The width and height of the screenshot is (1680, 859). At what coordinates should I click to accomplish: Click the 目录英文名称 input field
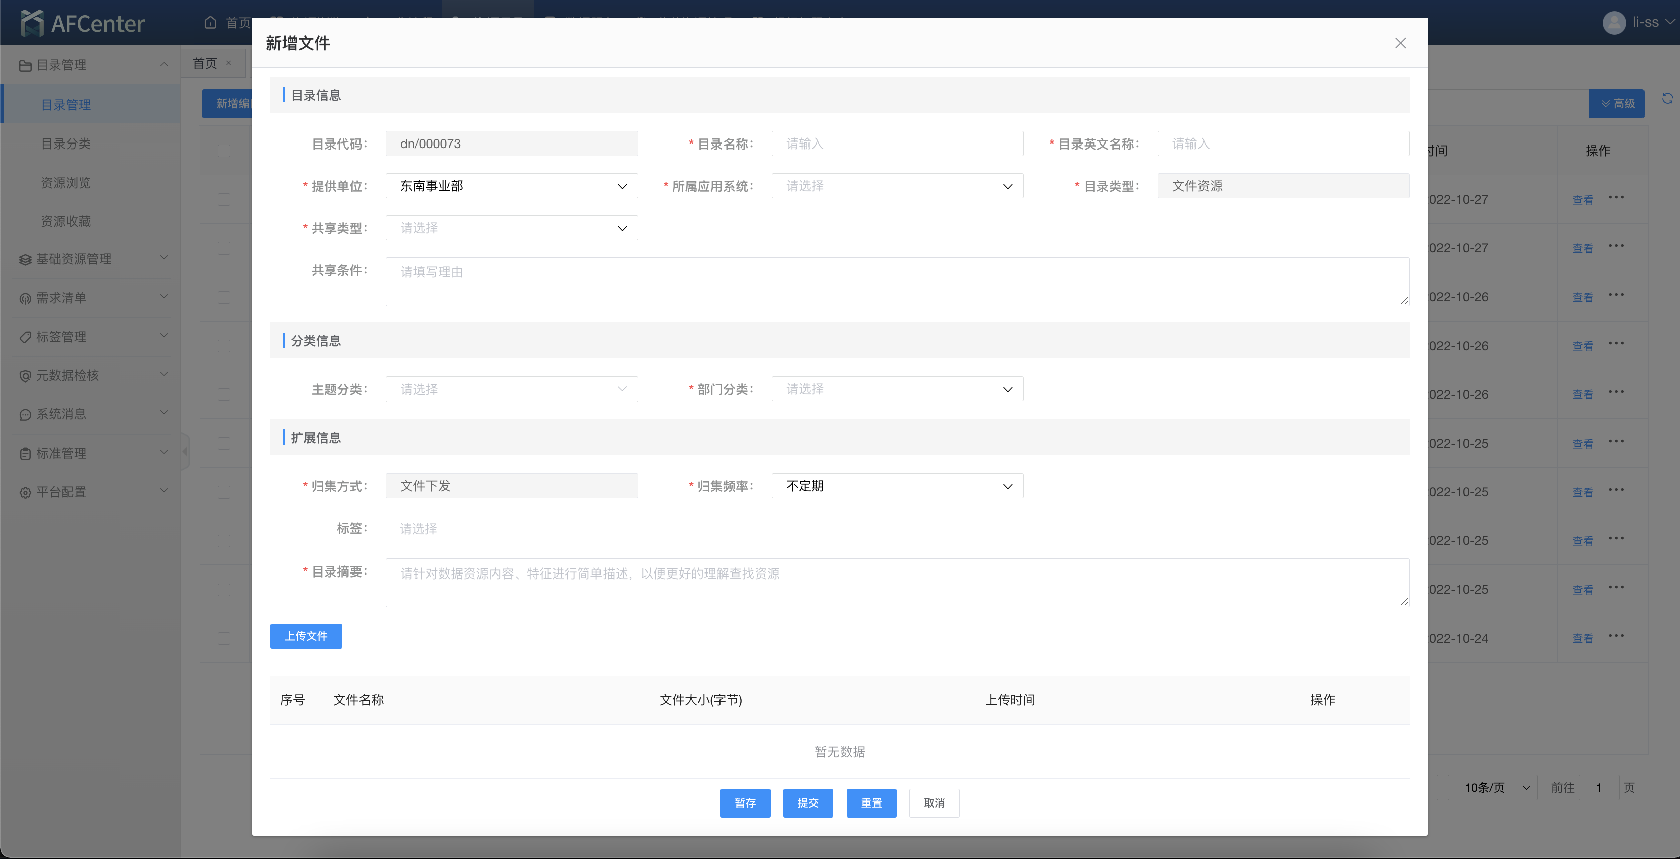pyautogui.click(x=1283, y=144)
